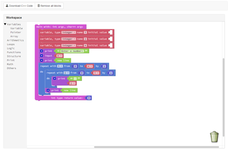The height and width of the screenshot is (150, 228).
Task: Edit the return value number field
Action: pyautogui.click(x=89, y=98)
